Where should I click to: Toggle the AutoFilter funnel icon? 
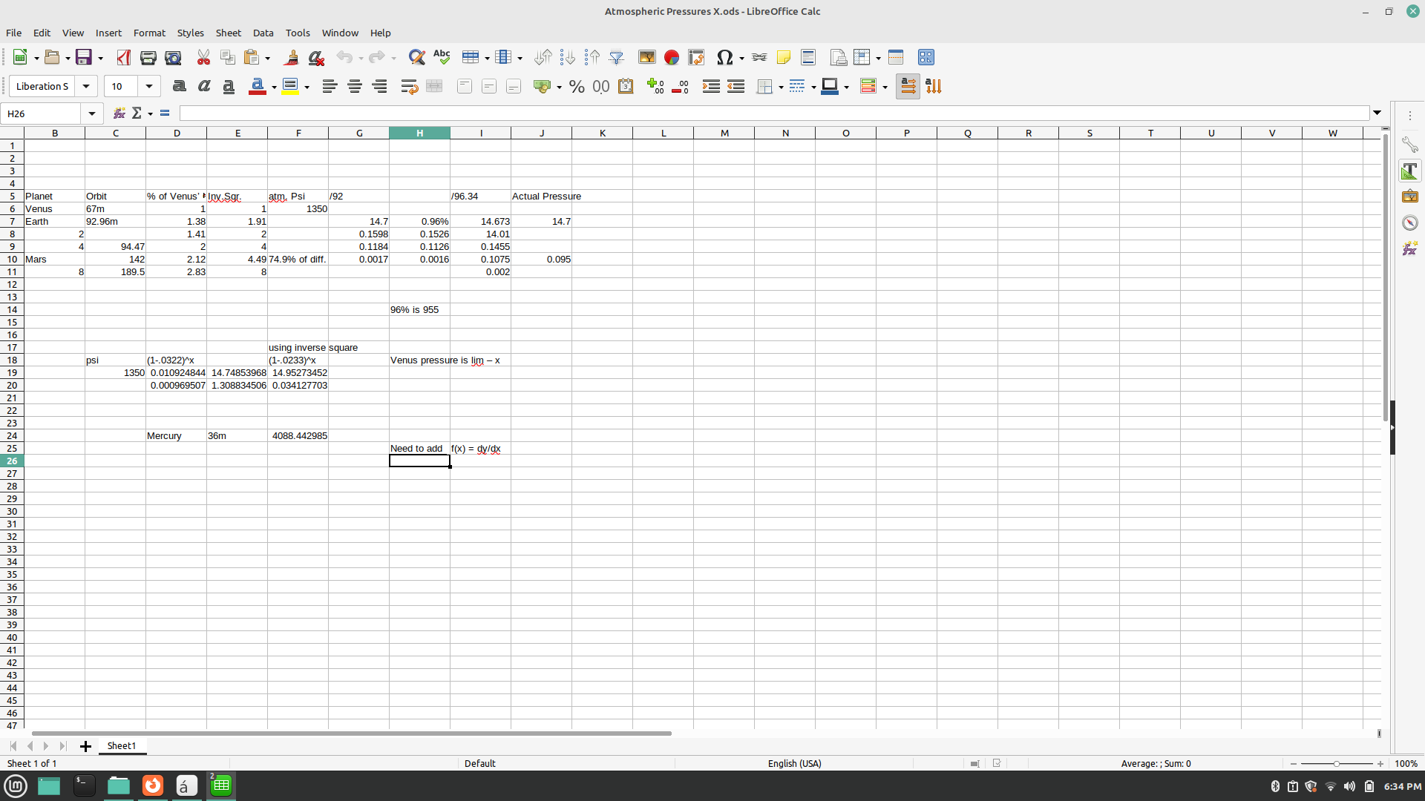click(x=617, y=57)
